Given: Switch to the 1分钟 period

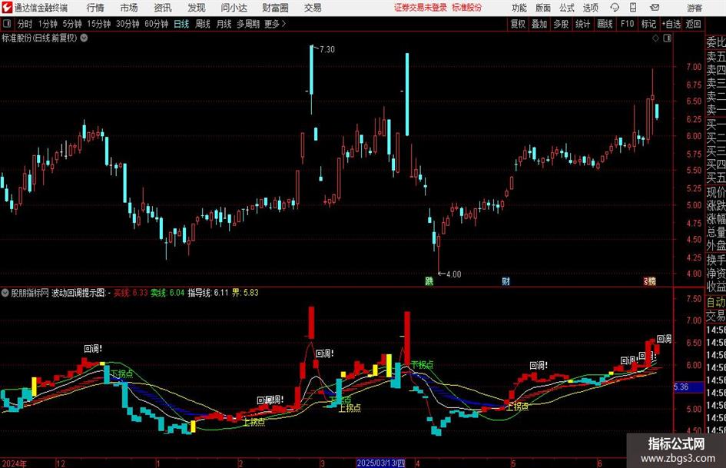Looking at the screenshot, I should click(48, 24).
